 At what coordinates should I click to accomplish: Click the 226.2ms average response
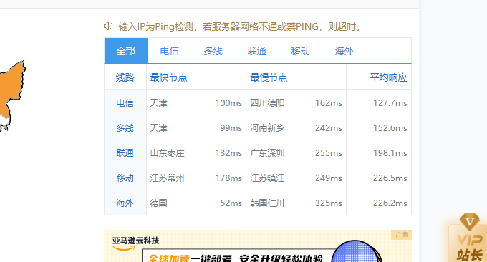pyautogui.click(x=390, y=203)
